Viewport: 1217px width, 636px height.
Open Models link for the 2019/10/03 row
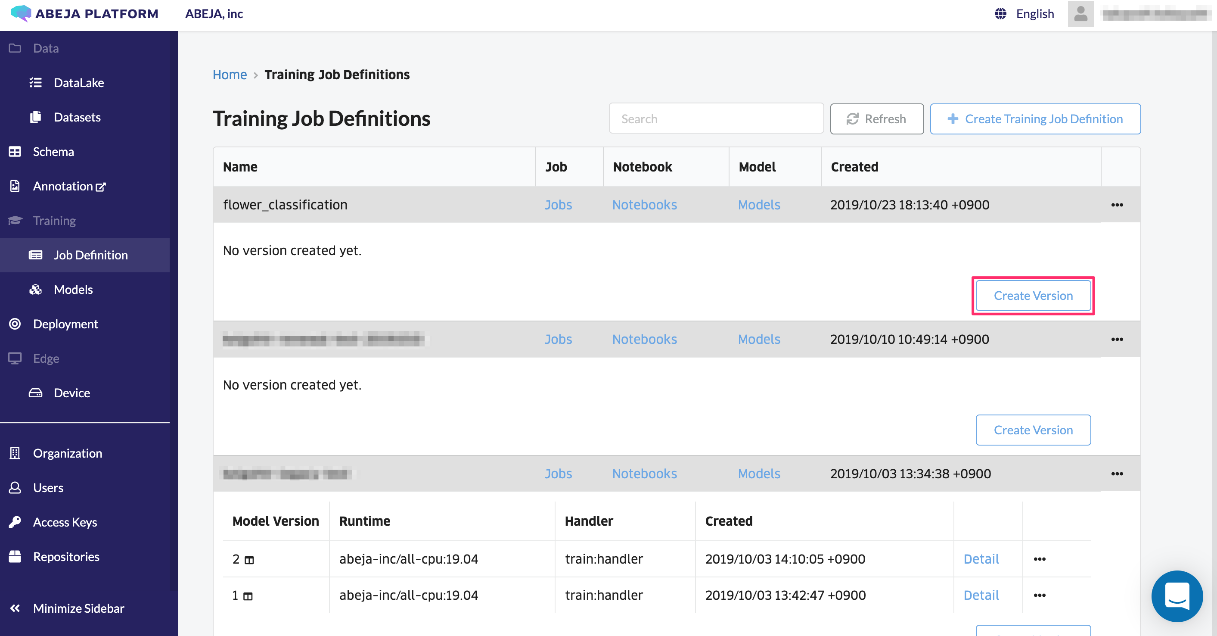coord(759,473)
